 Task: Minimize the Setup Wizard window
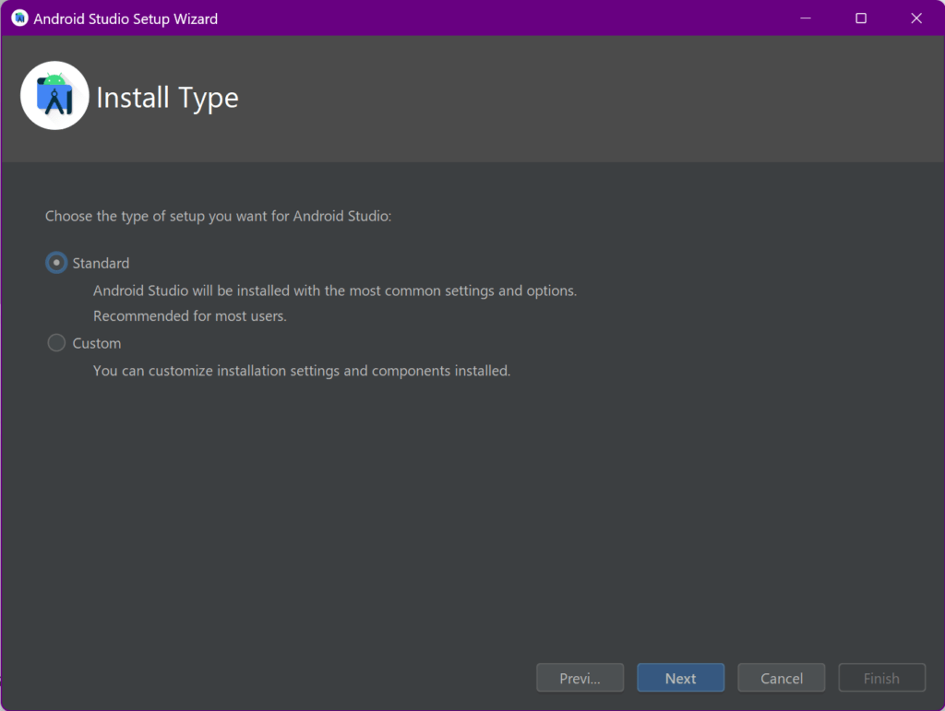(805, 18)
